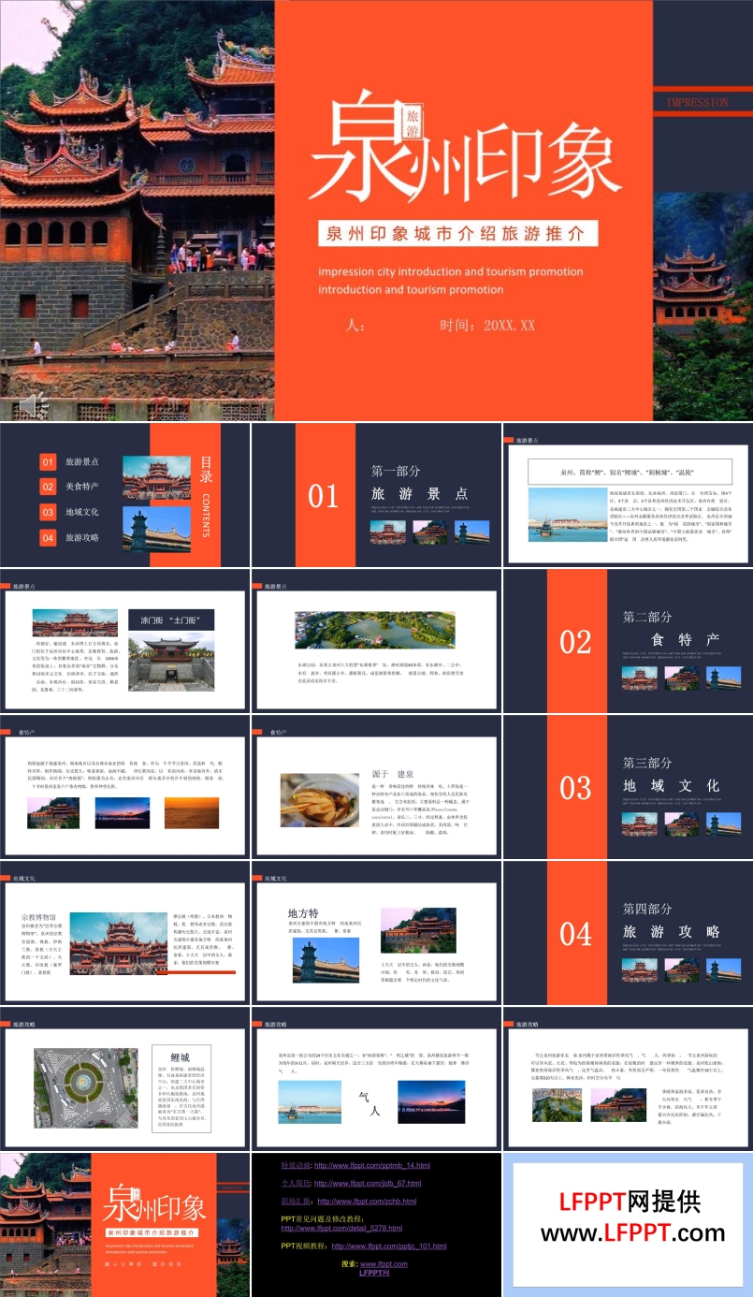Click the orange 01 box in contents

coord(48,462)
